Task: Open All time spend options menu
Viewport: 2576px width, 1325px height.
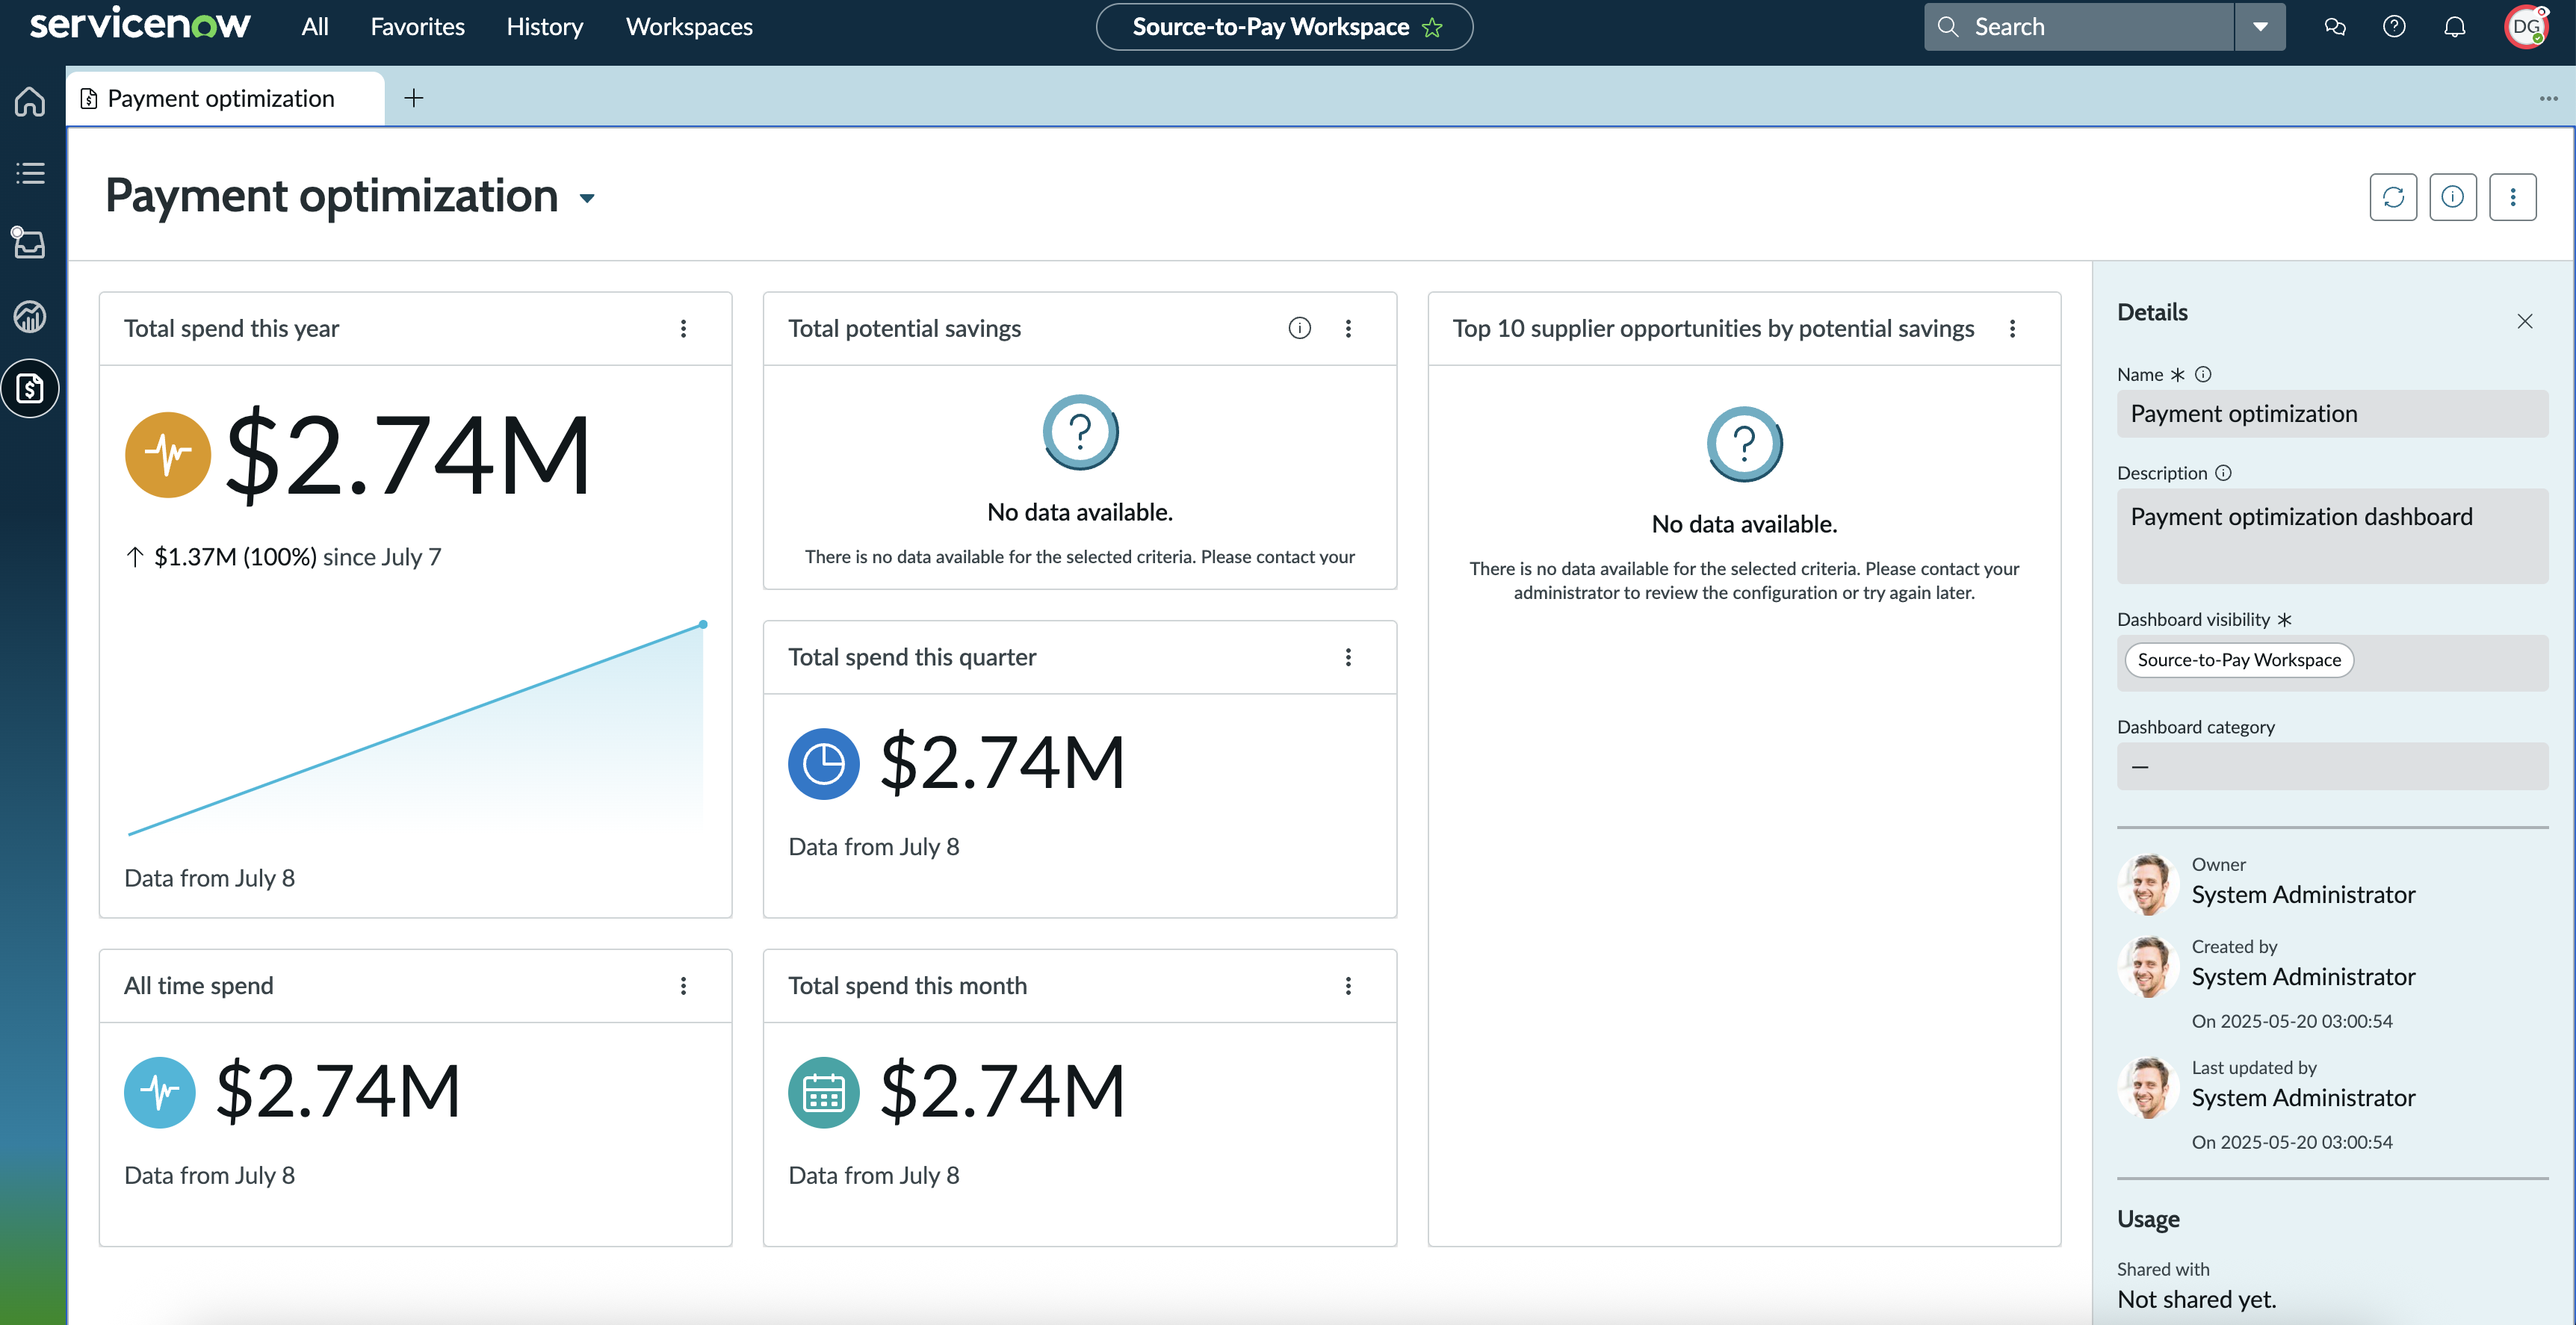Action: [x=683, y=986]
